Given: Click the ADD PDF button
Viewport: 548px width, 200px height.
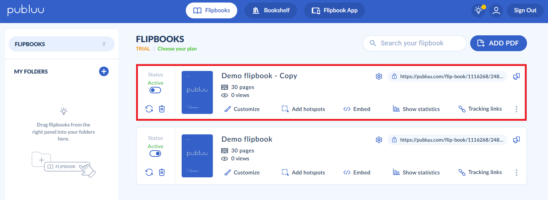Looking at the screenshot, I should click(498, 43).
